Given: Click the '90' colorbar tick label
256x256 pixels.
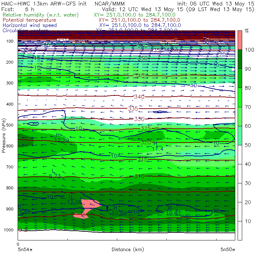Looking at the screenshot, I should [x=248, y=69].
